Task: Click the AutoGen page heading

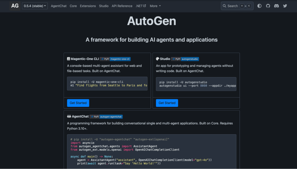Action: tap(151, 21)
